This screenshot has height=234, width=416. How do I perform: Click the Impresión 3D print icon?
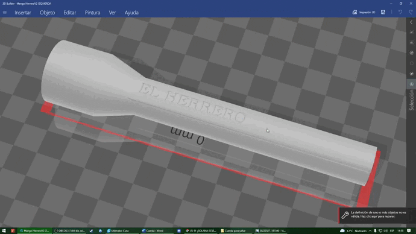(x=355, y=12)
